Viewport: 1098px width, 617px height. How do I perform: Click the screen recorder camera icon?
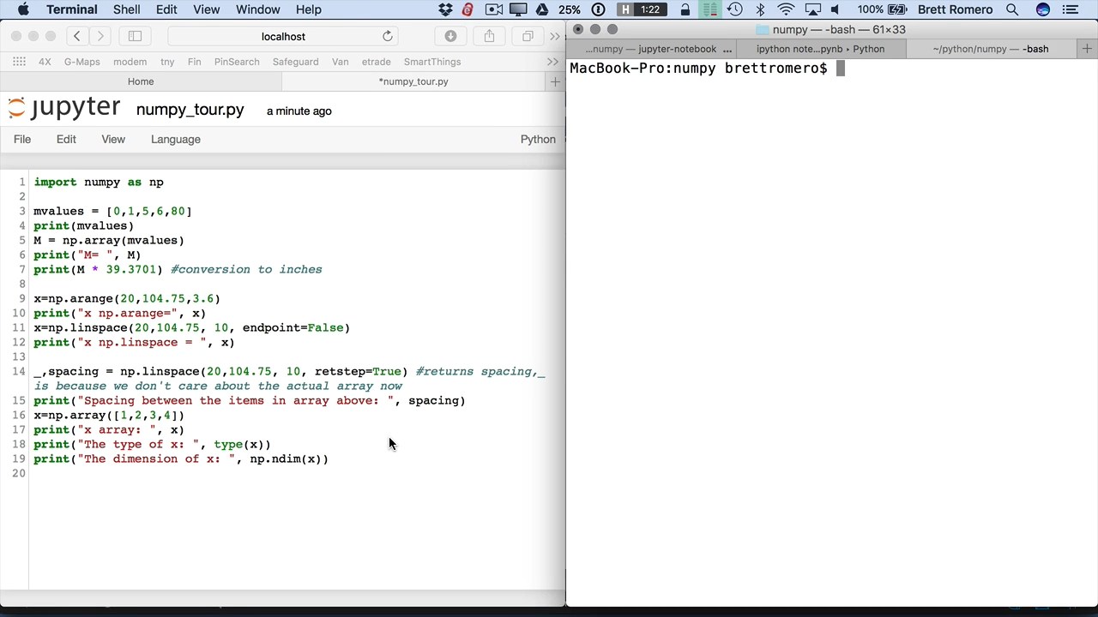494,9
